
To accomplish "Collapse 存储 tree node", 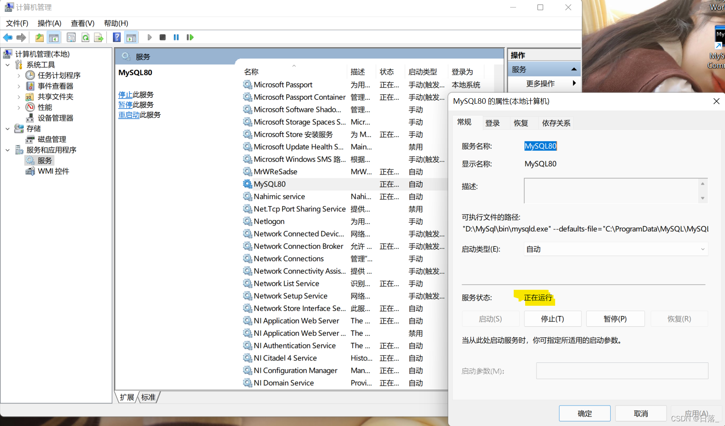I will (x=8, y=129).
